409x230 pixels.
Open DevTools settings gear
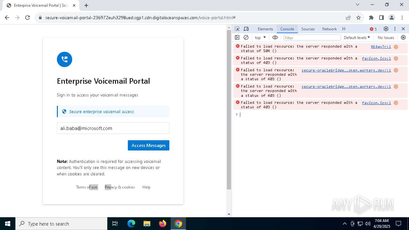click(x=386, y=29)
